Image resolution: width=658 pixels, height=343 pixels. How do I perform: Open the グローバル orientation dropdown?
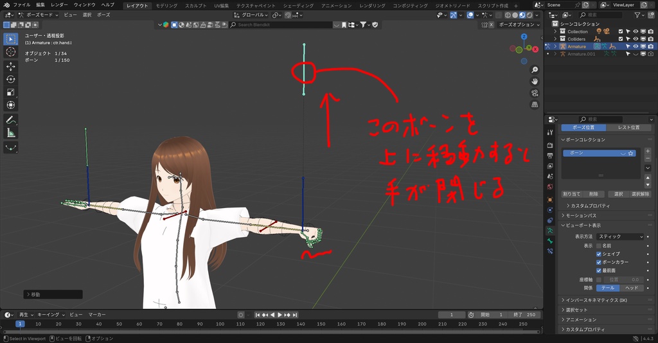251,15
